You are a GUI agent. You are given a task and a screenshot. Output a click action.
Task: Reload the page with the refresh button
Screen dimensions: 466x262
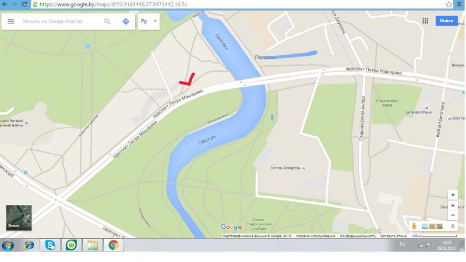point(24,5)
